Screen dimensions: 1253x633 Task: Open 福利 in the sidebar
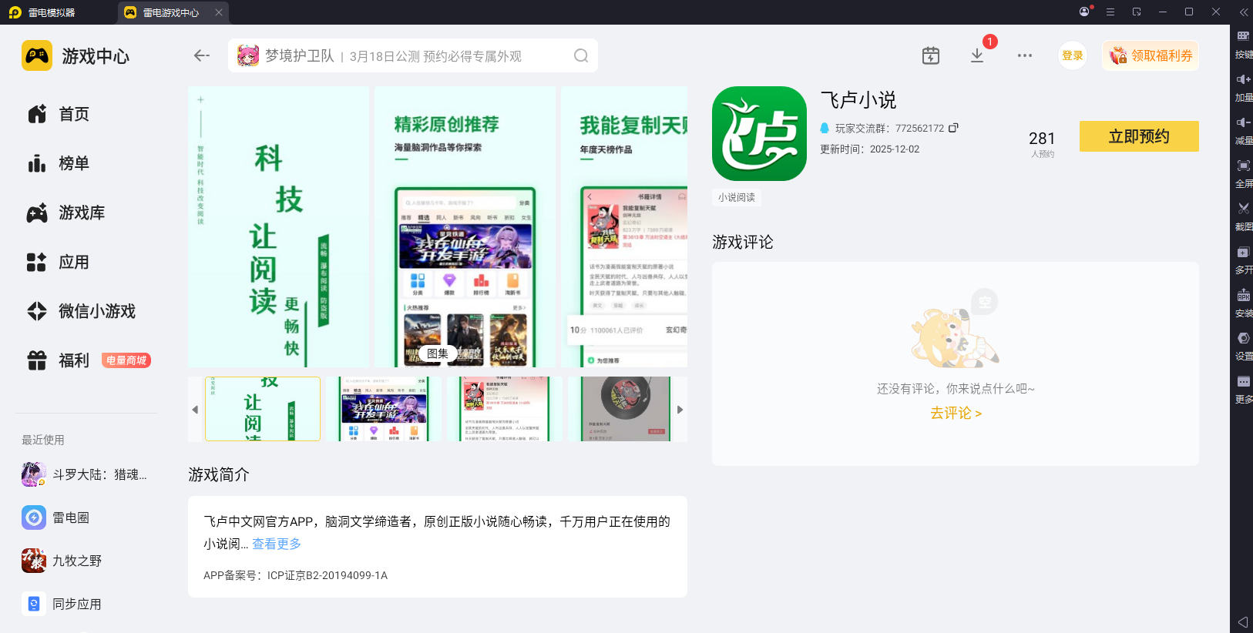[59, 360]
